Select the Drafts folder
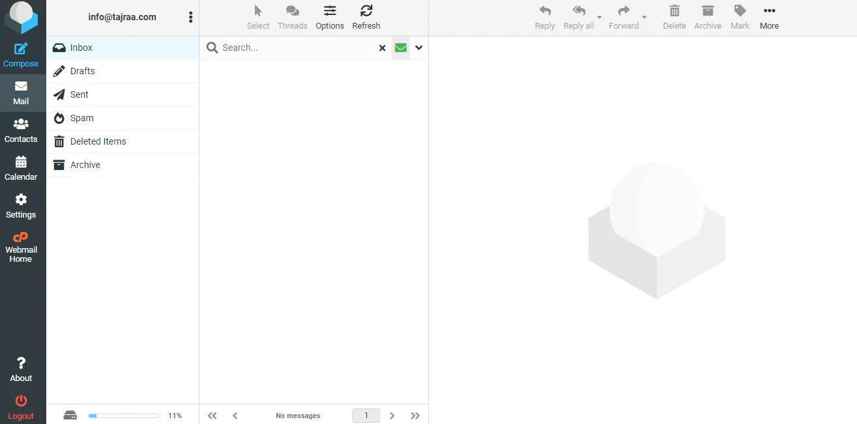The image size is (857, 424). (x=82, y=71)
